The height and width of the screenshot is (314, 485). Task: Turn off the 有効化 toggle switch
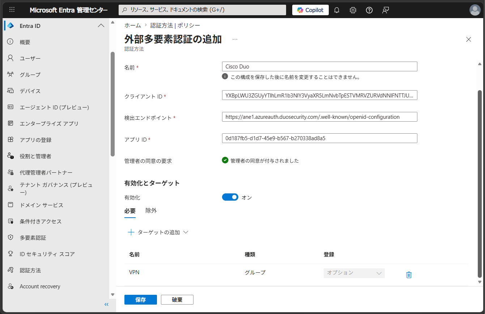[230, 197]
